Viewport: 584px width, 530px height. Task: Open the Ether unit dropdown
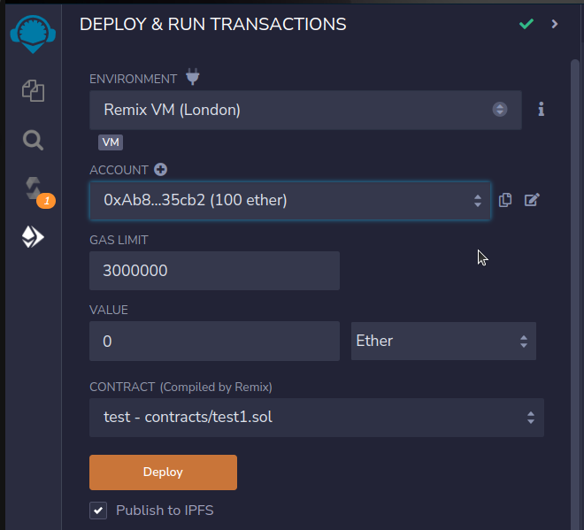[x=443, y=341]
